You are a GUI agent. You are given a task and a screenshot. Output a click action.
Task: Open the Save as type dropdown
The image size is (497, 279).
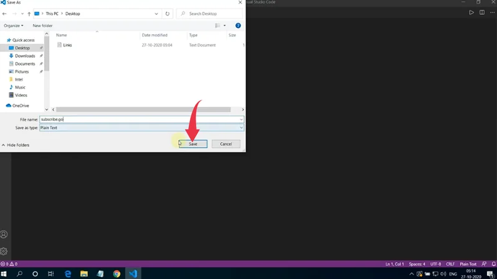[142, 128]
